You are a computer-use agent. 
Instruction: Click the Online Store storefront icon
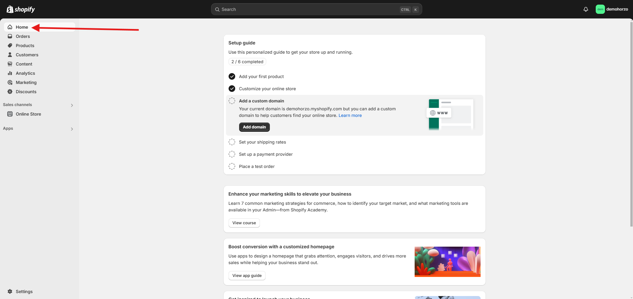[10, 114]
